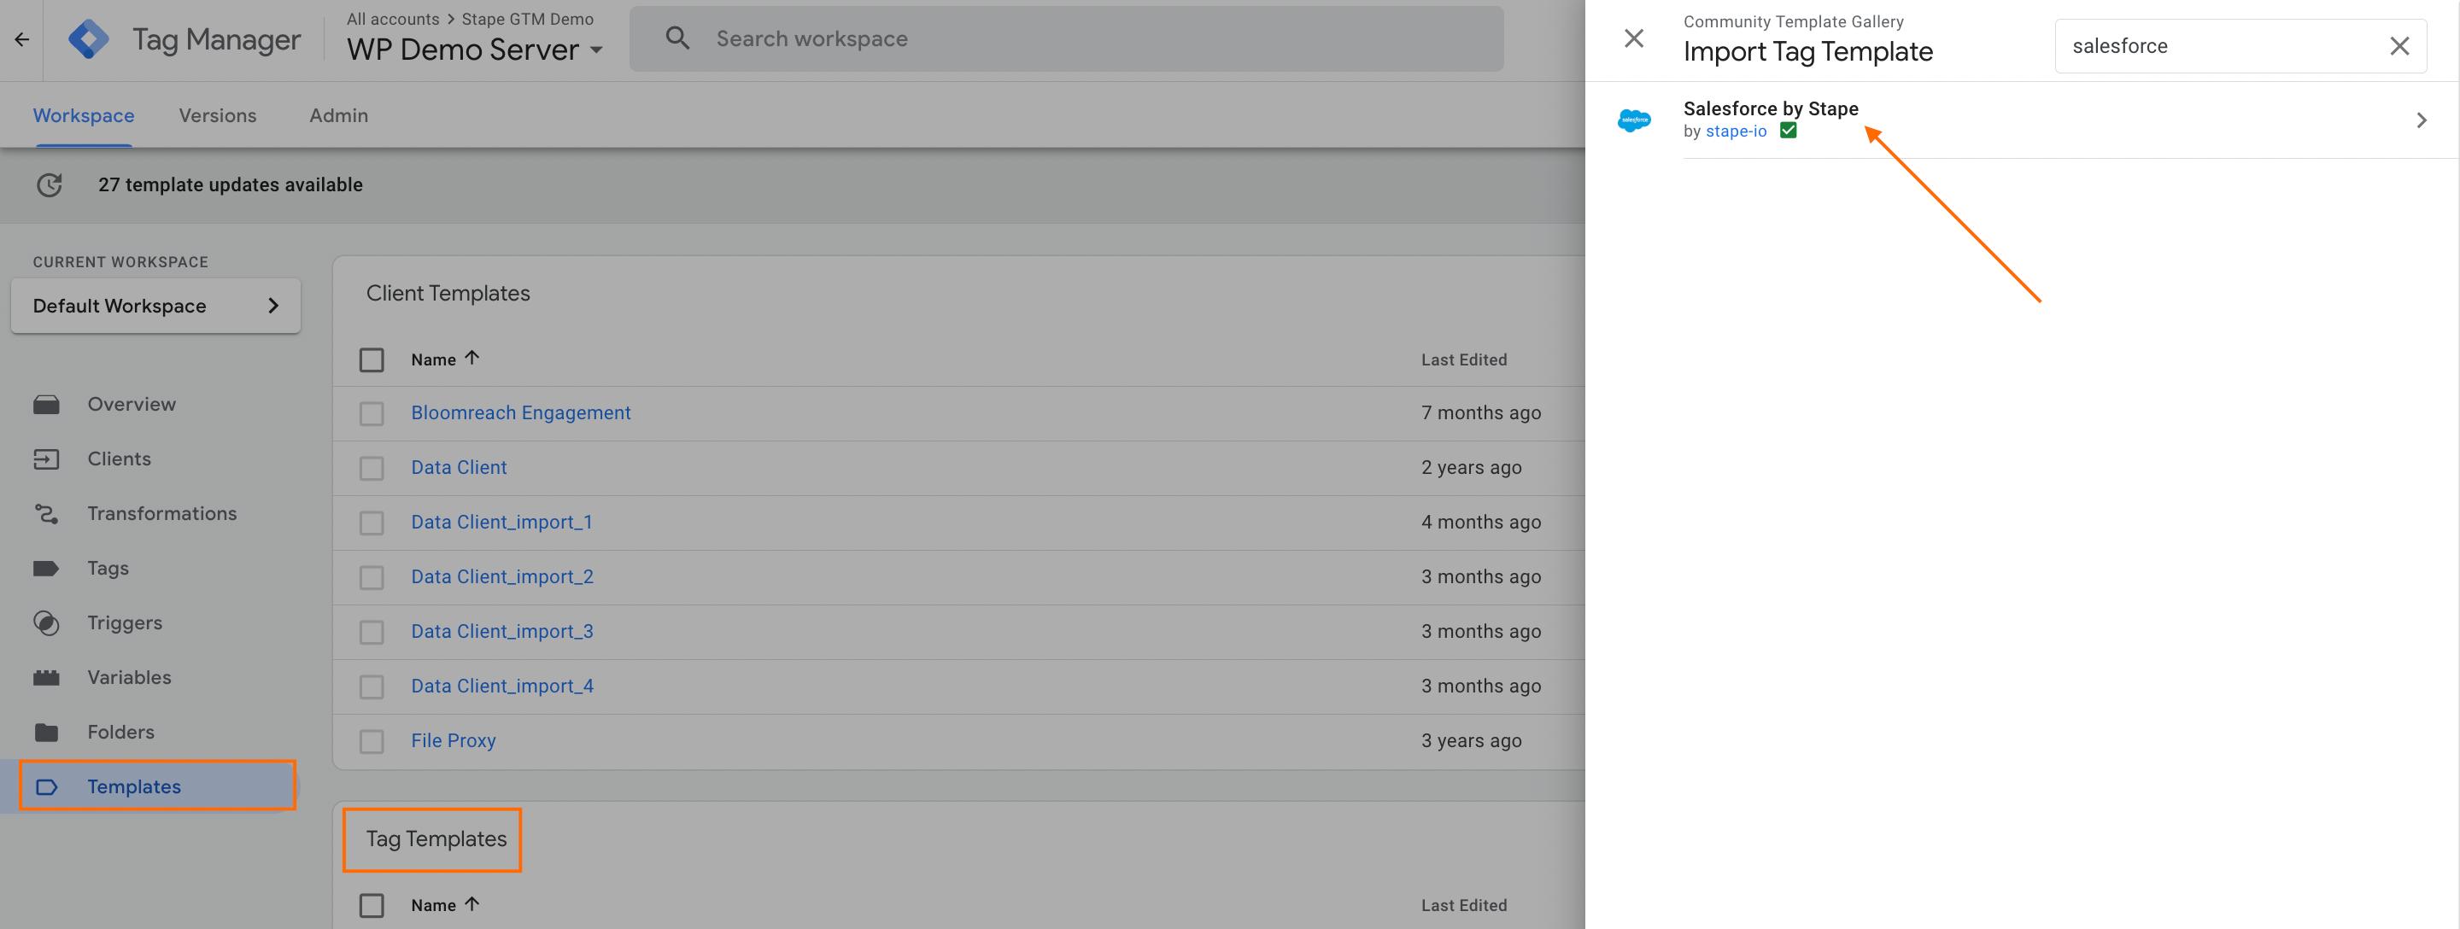Image resolution: width=2460 pixels, height=929 pixels.
Task: Switch to the Admin tab
Action: click(x=339, y=115)
